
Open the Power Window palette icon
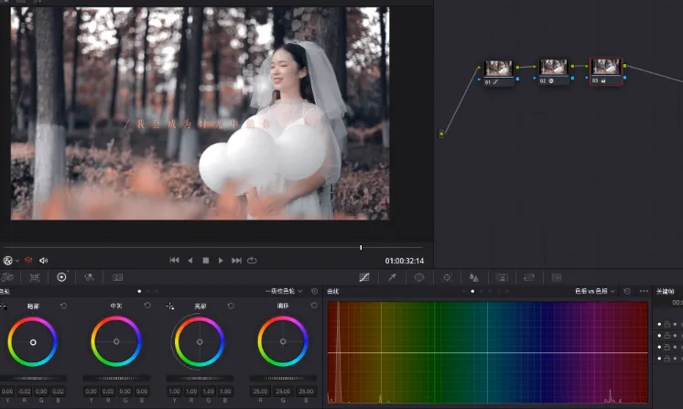(419, 276)
